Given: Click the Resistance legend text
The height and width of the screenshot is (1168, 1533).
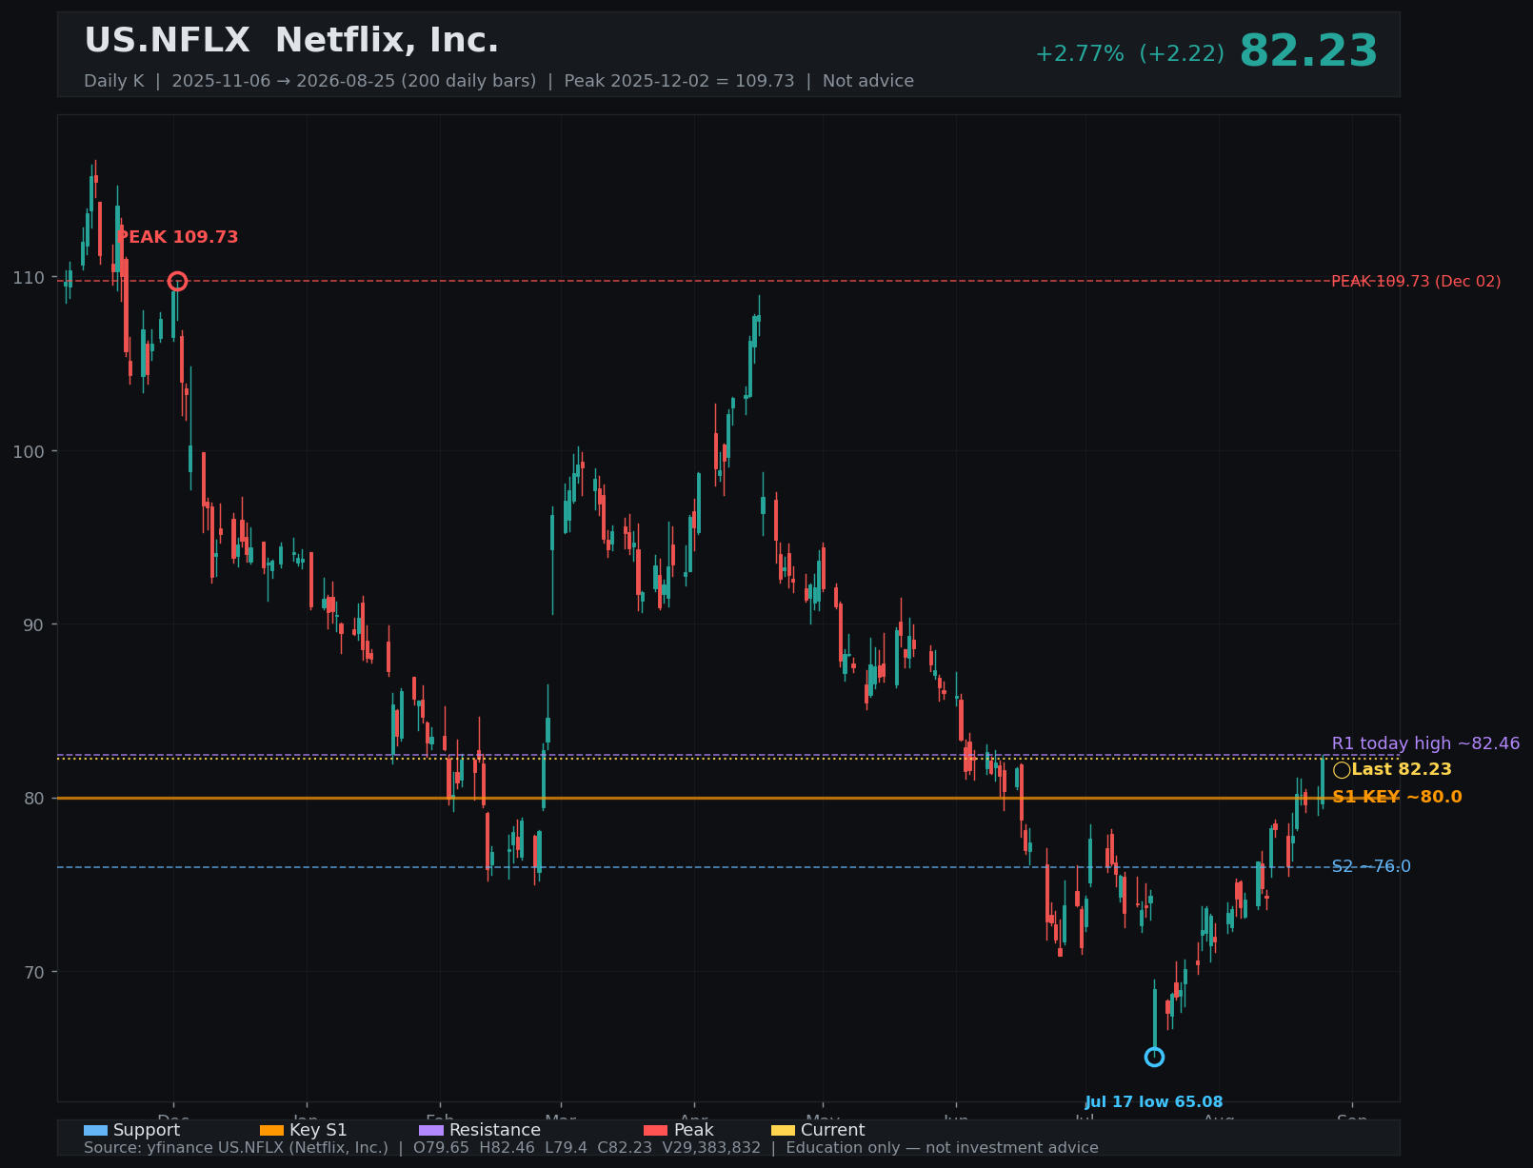Looking at the screenshot, I should pos(495,1130).
